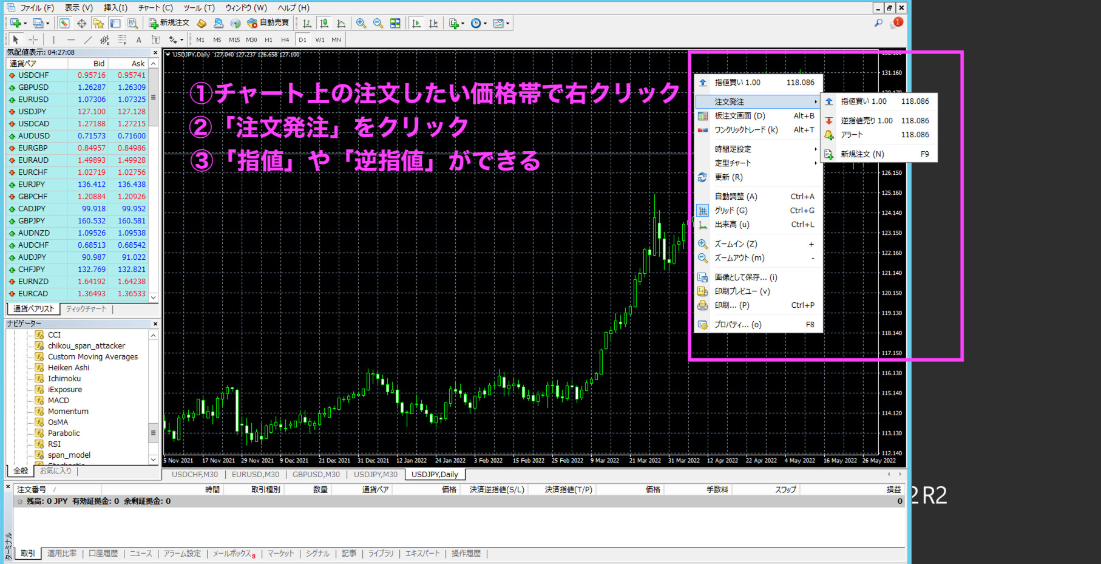
Task: Click the tile windows toolbar icon
Action: coord(395,23)
